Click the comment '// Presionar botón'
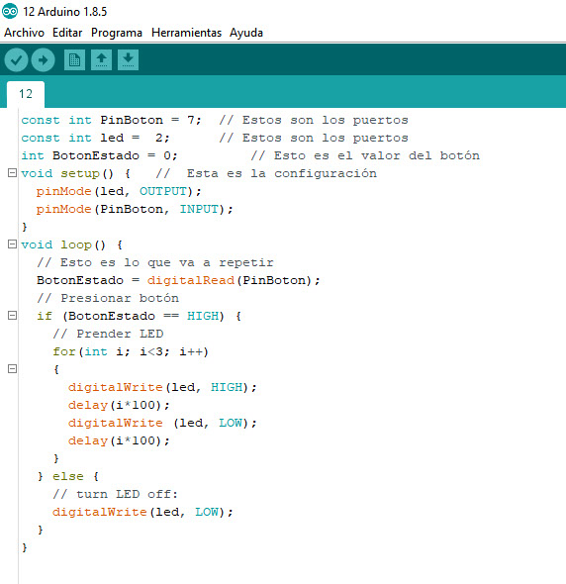 [108, 298]
